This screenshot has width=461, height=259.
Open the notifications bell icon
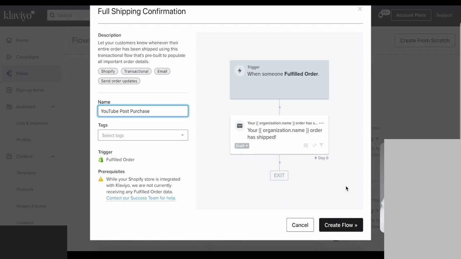(381, 15)
